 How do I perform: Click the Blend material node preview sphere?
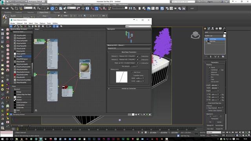pyautogui.click(x=85, y=68)
